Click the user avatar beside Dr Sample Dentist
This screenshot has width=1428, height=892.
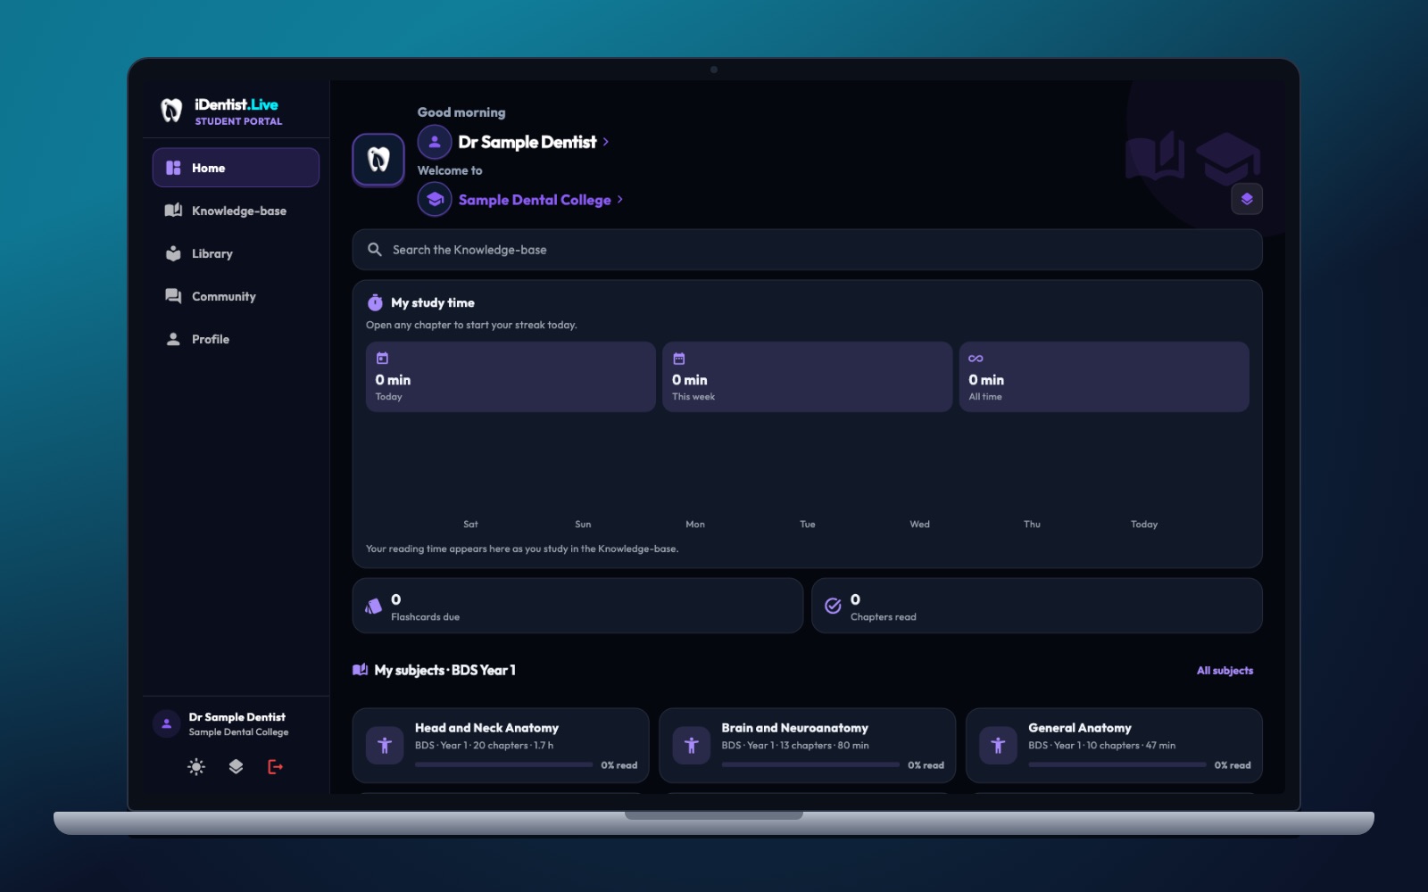click(435, 142)
